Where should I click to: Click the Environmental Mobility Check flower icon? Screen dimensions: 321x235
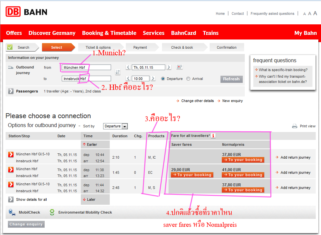[x=52, y=212]
